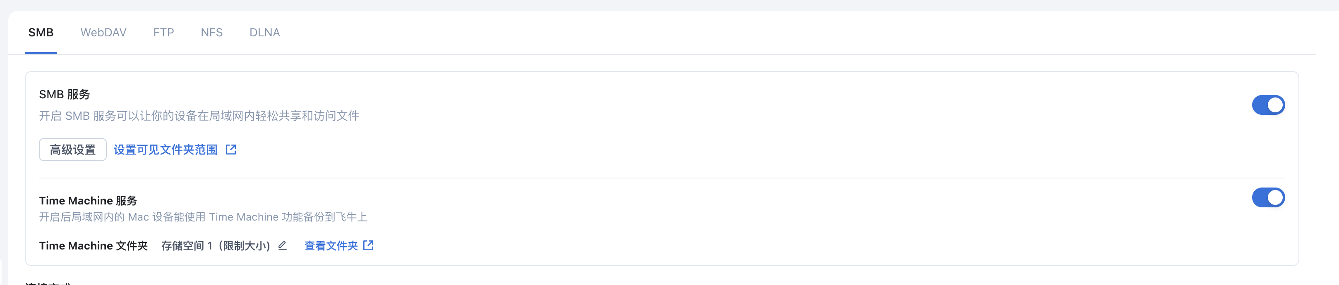
Task: Disable the SMB 服务 toggle switch
Action: (x=1268, y=105)
